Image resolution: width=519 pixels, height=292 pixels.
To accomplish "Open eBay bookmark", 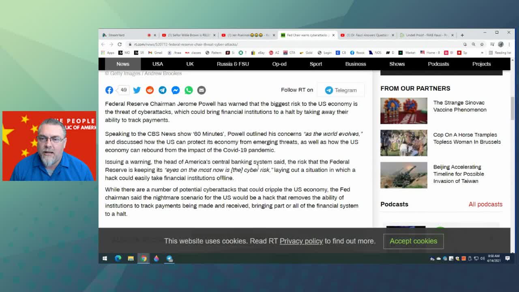I will pyautogui.click(x=258, y=53).
